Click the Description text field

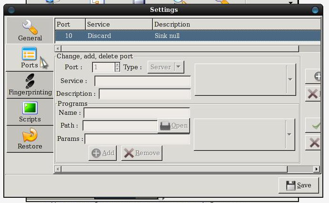tap(145, 93)
